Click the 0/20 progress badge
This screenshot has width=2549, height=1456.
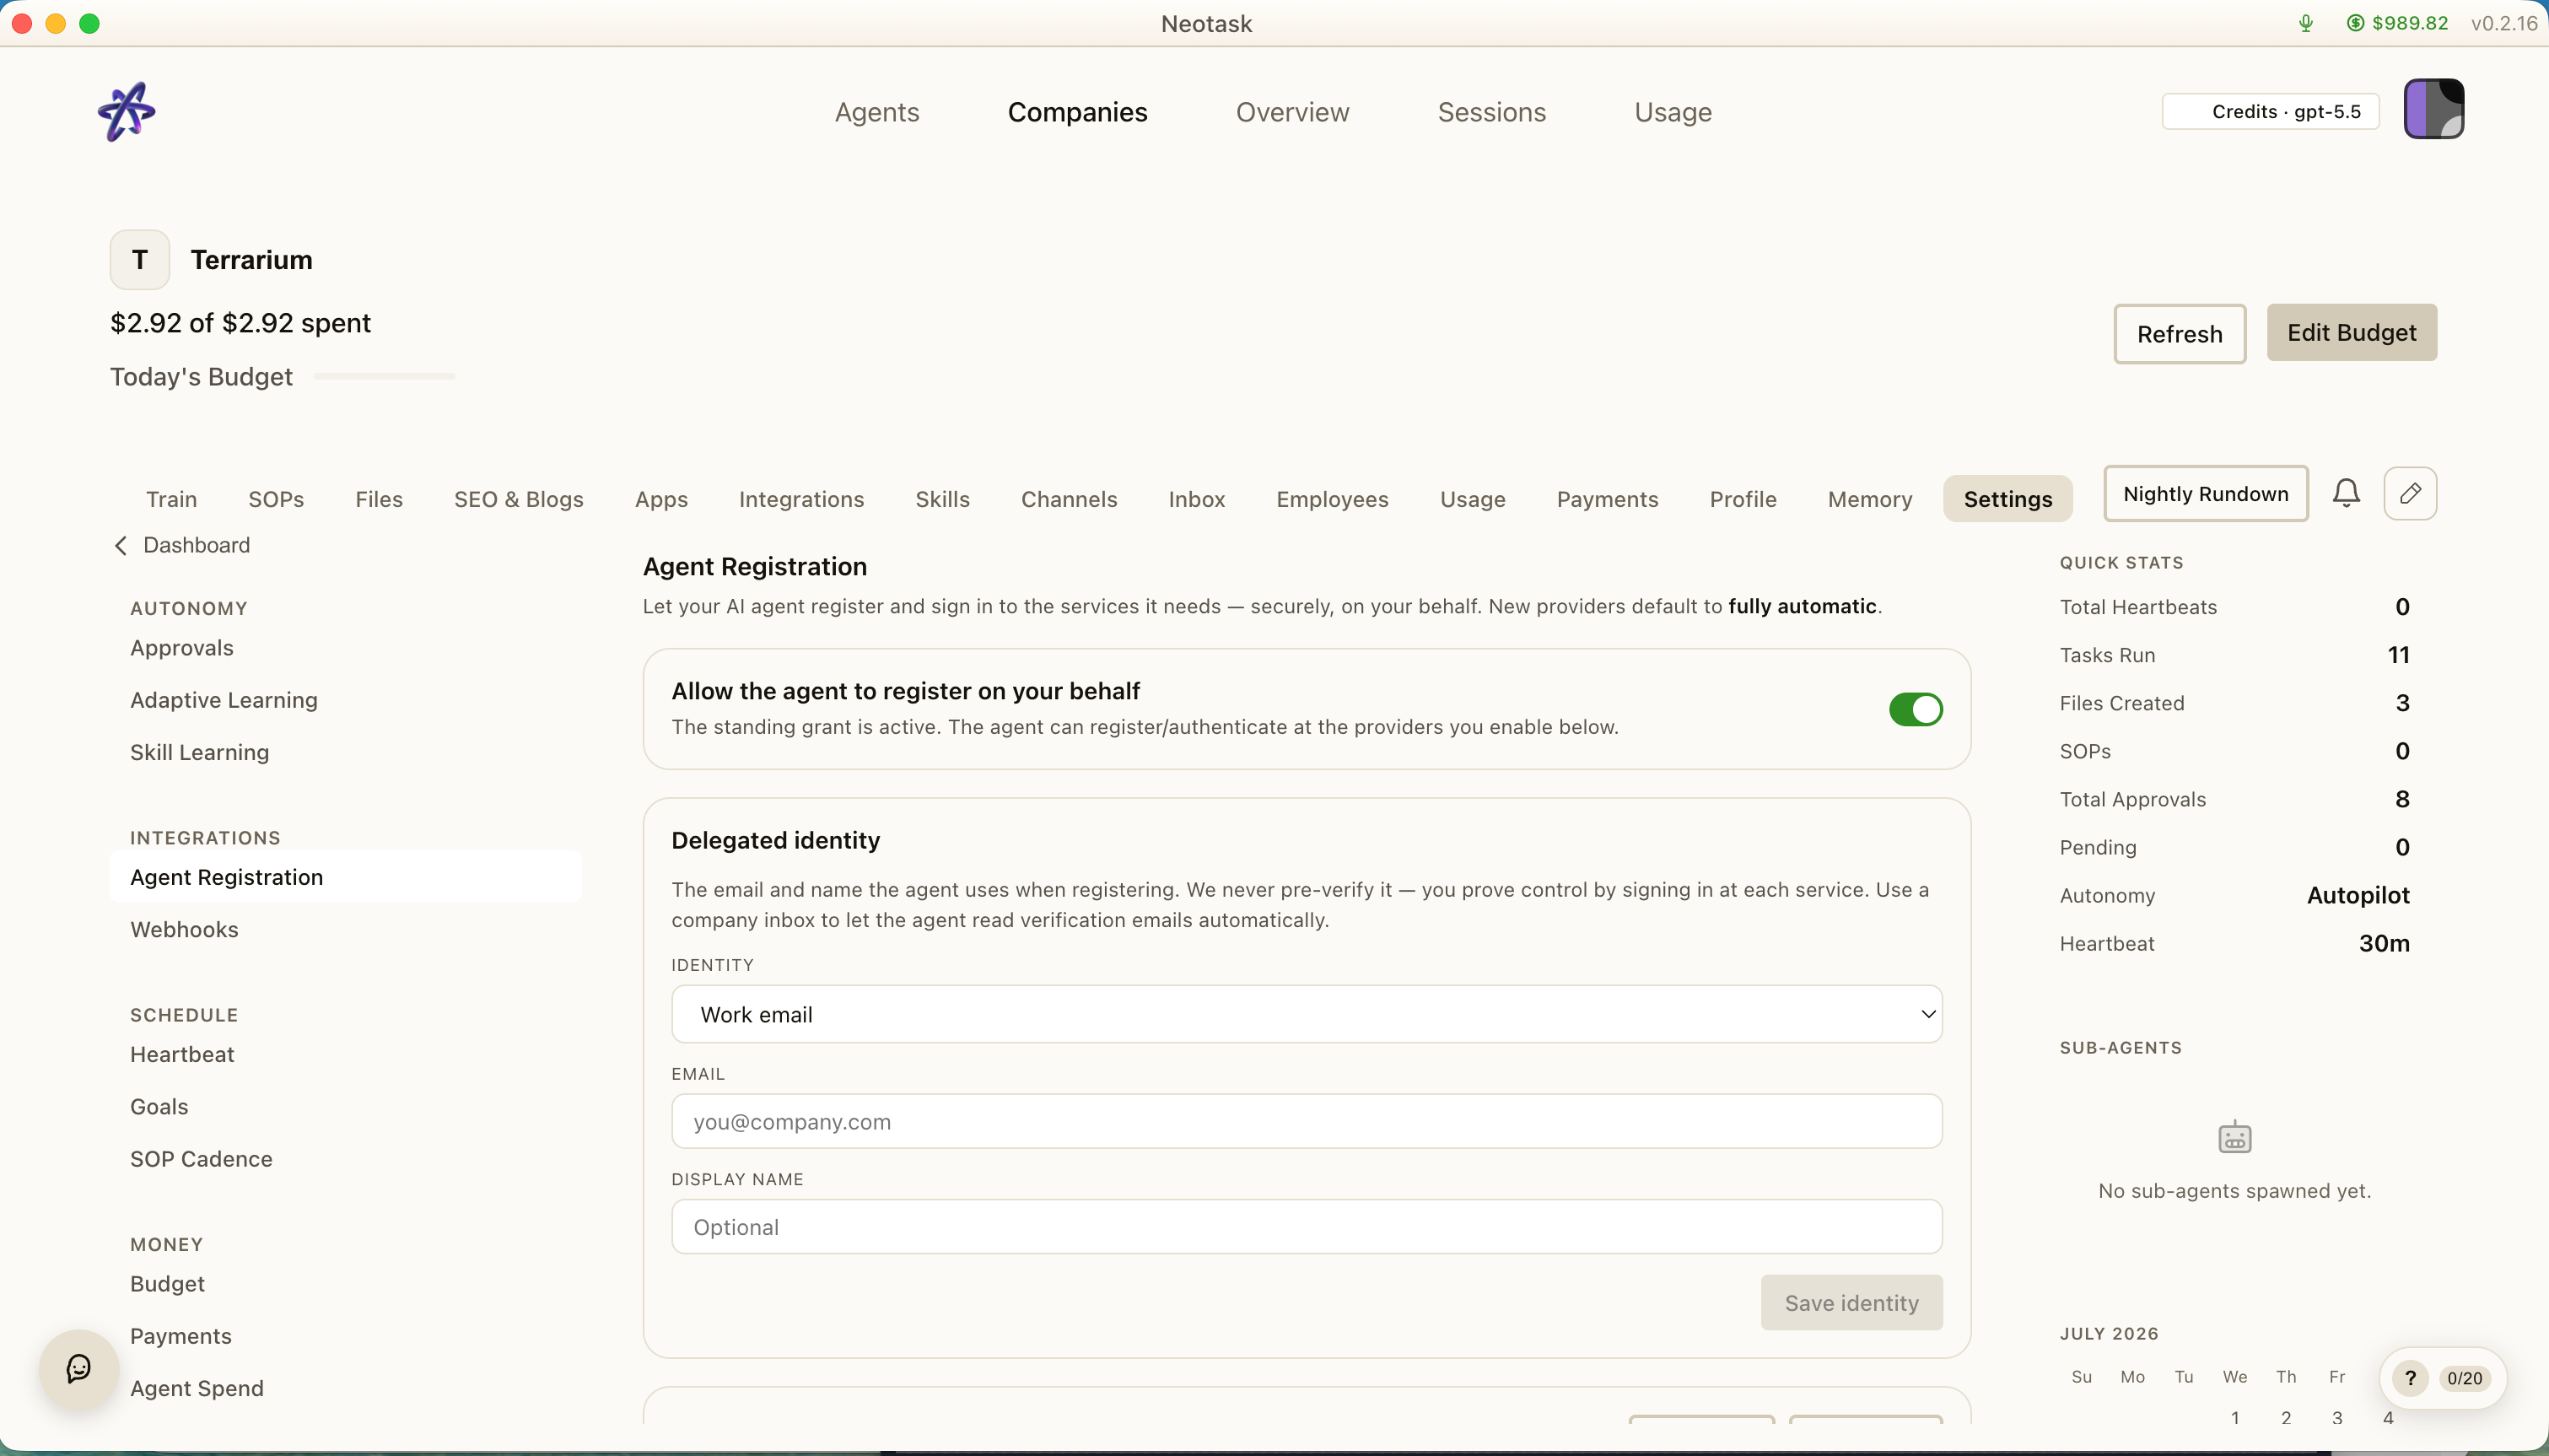pyautogui.click(x=2464, y=1378)
